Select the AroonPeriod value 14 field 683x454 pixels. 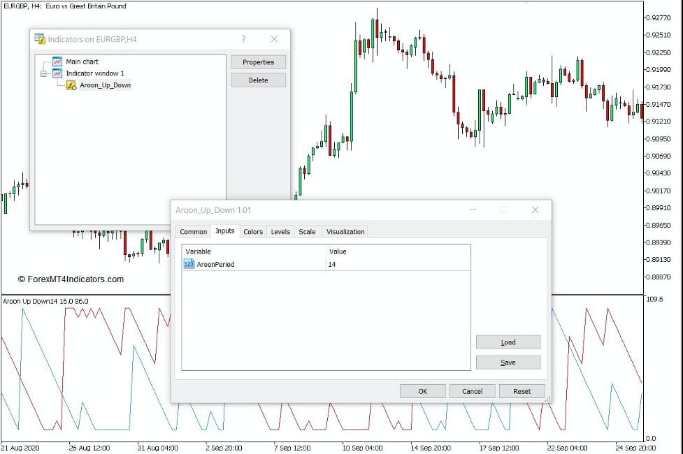pos(333,264)
